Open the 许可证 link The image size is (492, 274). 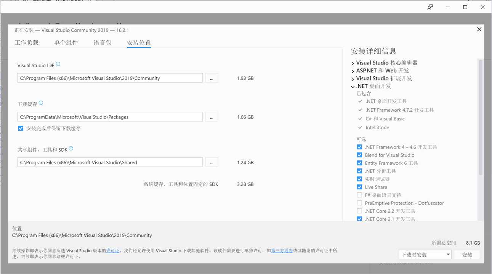(112, 251)
